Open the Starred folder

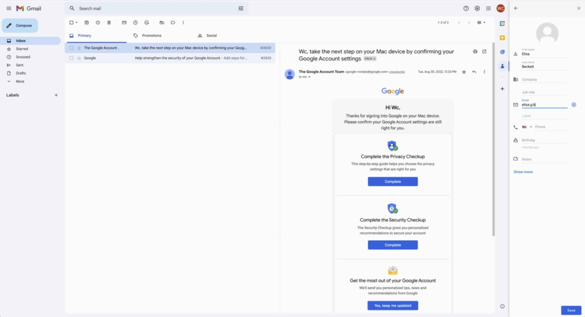point(22,49)
